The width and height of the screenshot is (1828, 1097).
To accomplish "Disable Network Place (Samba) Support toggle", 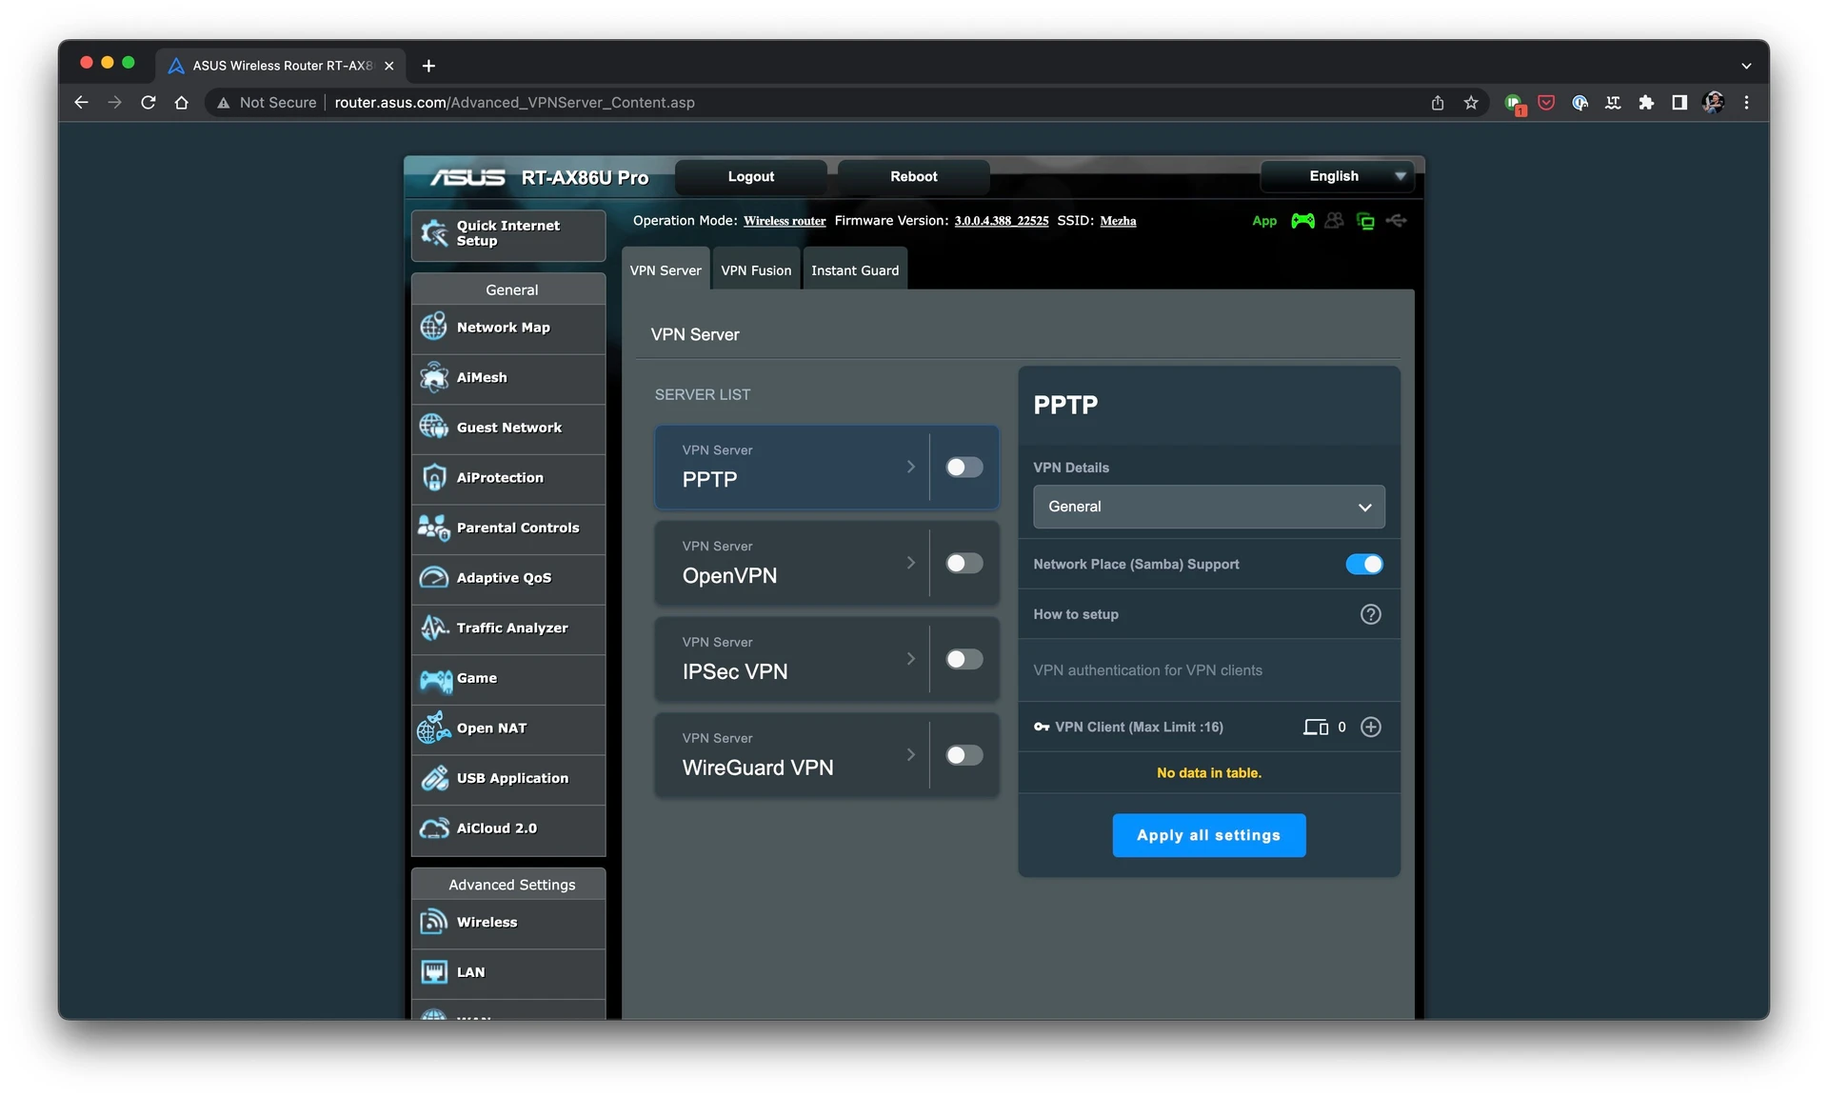I will tap(1364, 564).
